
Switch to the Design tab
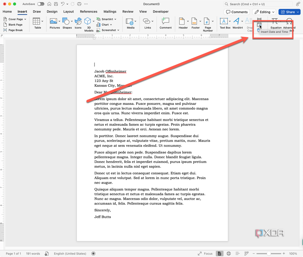pyautogui.click(x=52, y=12)
